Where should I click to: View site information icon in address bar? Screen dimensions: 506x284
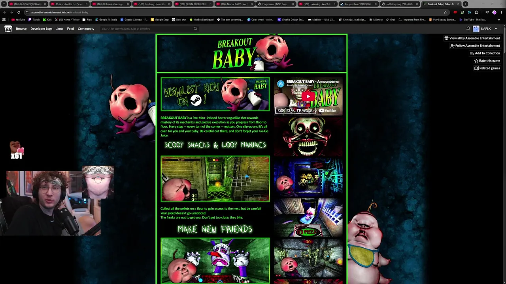coord(27,12)
